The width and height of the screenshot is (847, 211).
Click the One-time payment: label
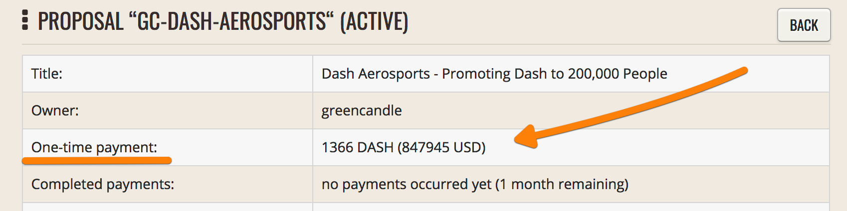click(x=94, y=147)
